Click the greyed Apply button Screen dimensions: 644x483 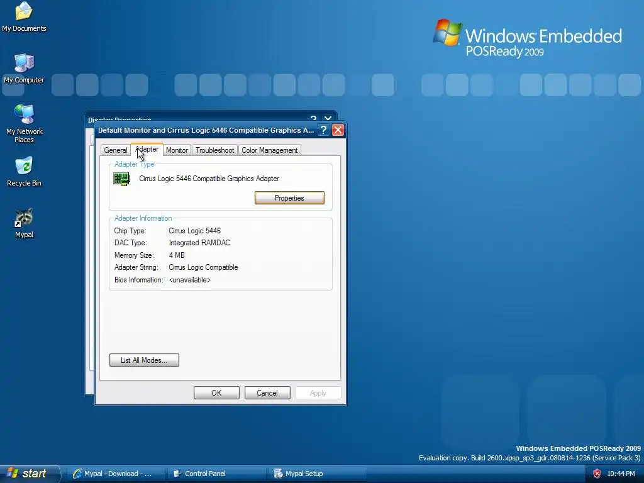point(318,393)
